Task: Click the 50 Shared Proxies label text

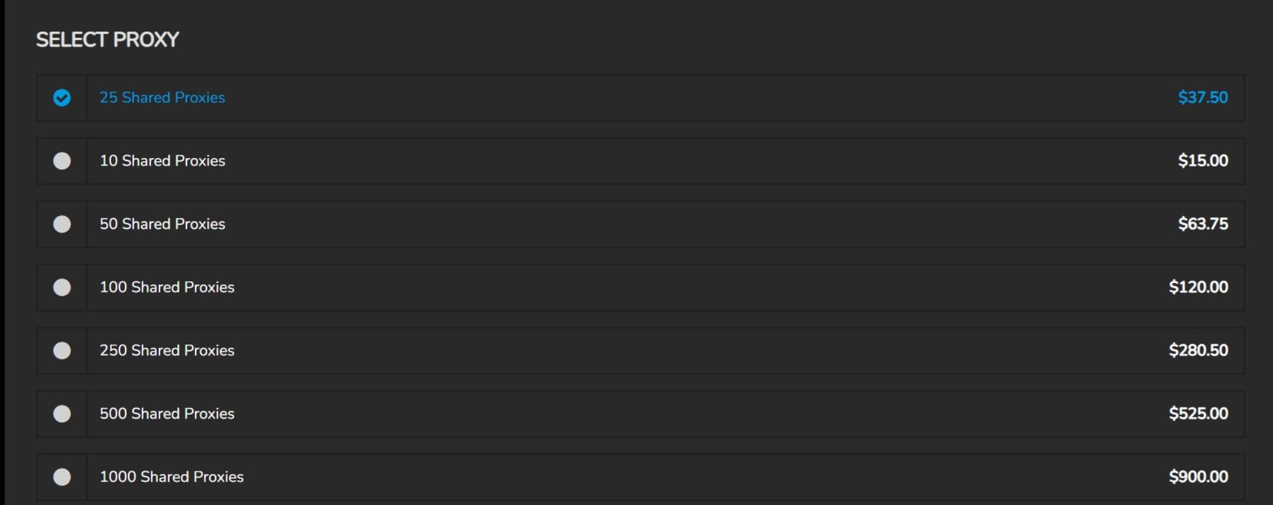Action: tap(162, 224)
